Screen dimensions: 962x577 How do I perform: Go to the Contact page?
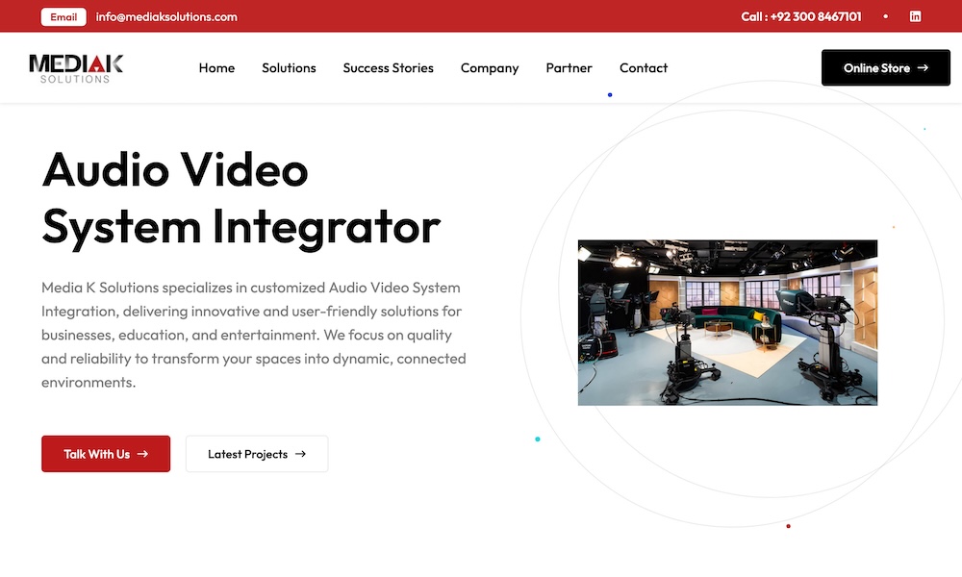pos(643,67)
